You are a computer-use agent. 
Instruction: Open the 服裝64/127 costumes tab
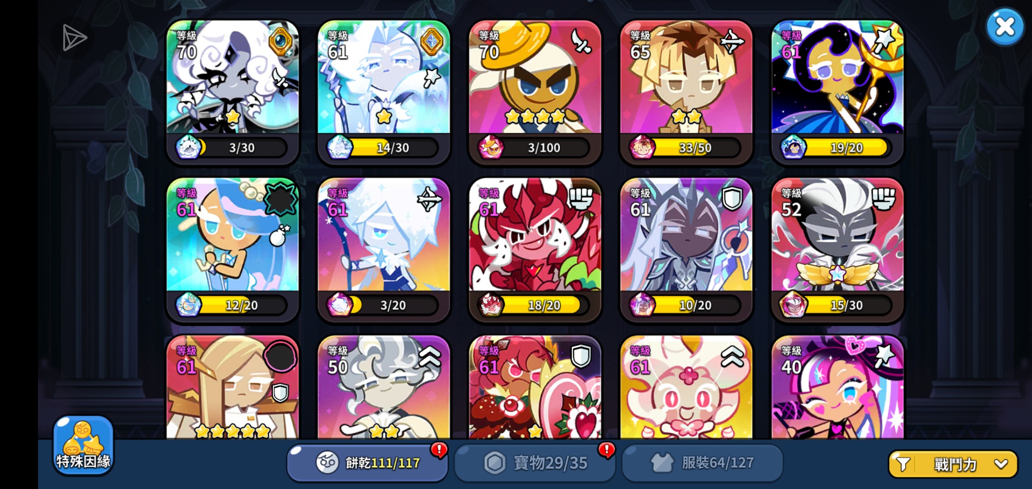tap(702, 463)
